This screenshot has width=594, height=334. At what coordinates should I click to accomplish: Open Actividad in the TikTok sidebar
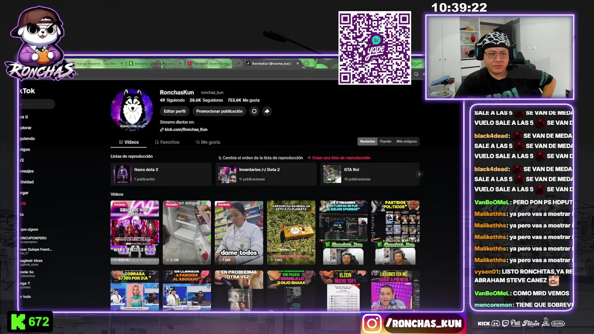click(27, 182)
